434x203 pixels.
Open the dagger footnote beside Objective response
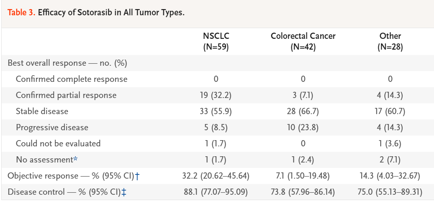point(138,175)
